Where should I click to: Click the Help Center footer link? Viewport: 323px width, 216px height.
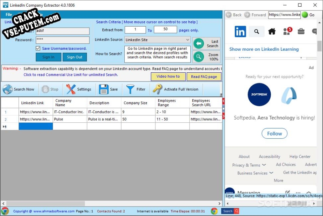click(300, 157)
